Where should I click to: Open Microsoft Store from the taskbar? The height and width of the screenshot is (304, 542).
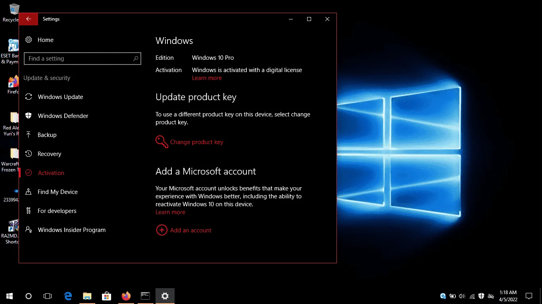tap(106, 296)
